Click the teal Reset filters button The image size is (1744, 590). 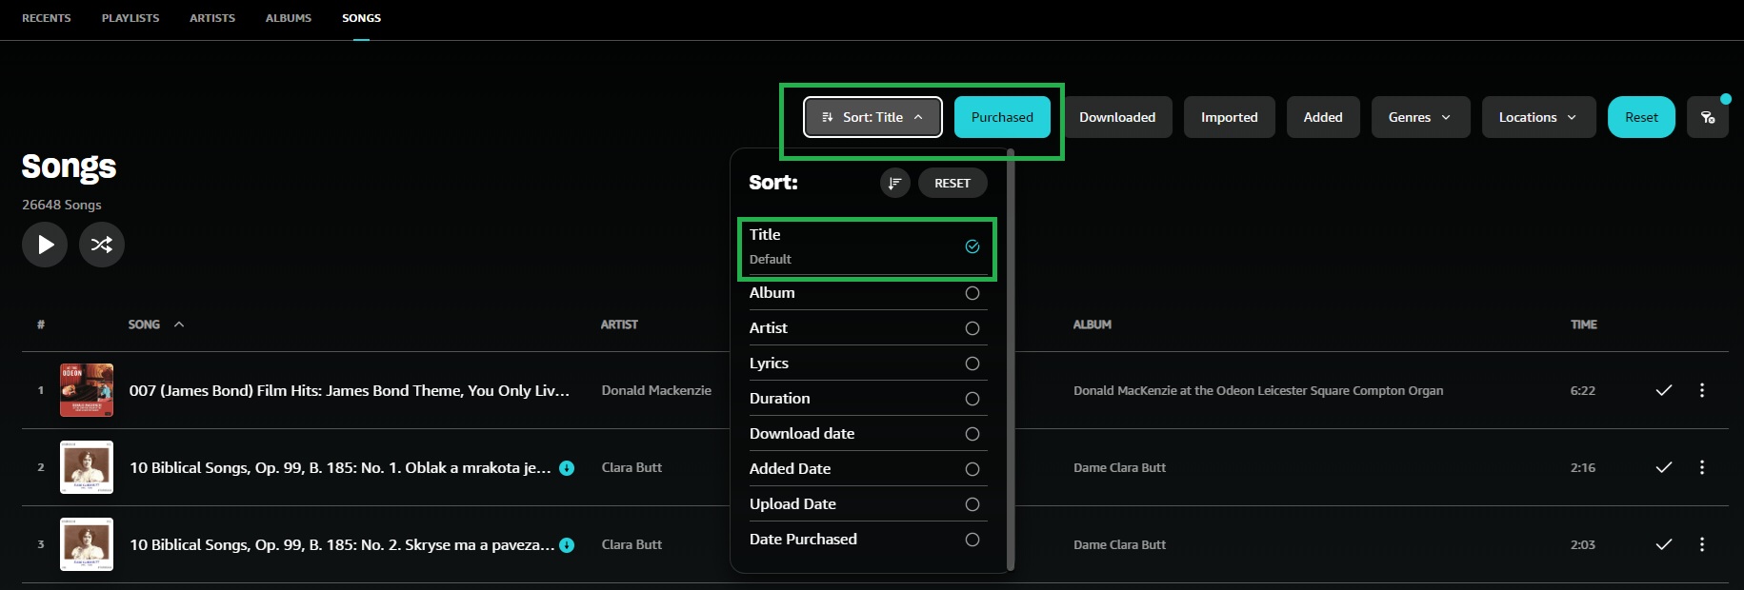coord(1641,117)
